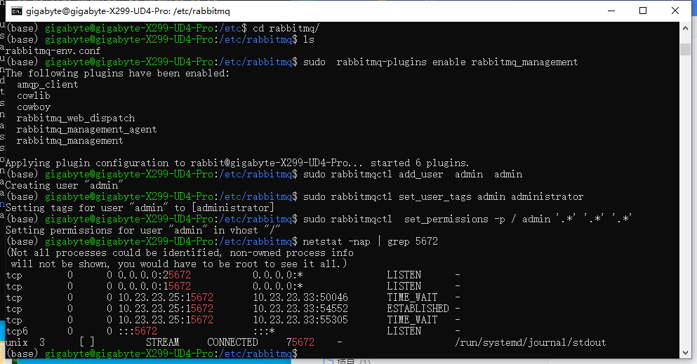This screenshot has height=364, width=697.
Task: Click the 'cowboy' plugin line
Action: (x=33, y=107)
